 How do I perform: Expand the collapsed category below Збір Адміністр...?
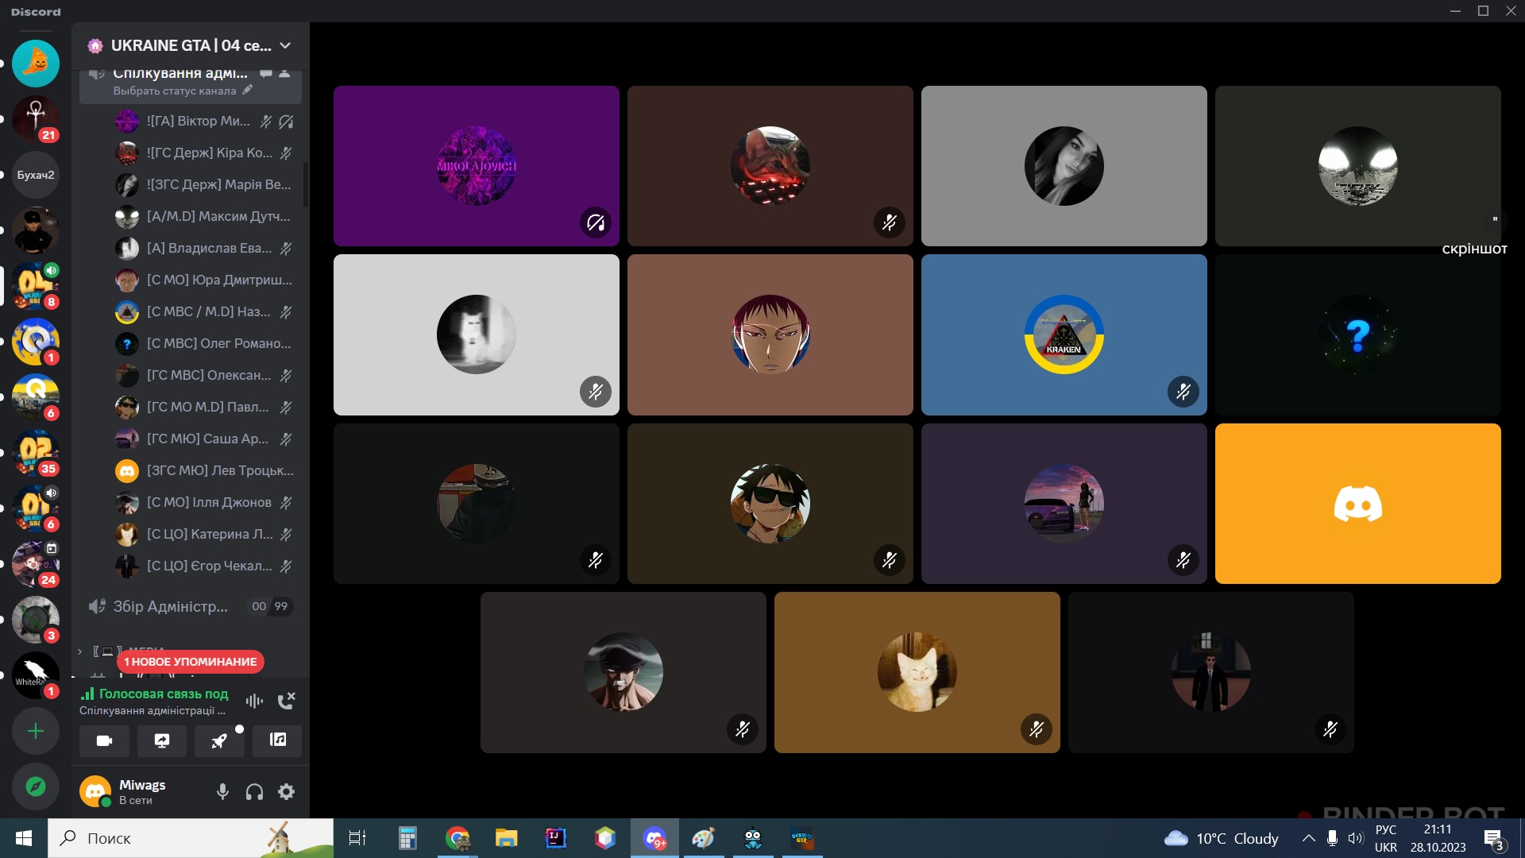pyautogui.click(x=80, y=651)
